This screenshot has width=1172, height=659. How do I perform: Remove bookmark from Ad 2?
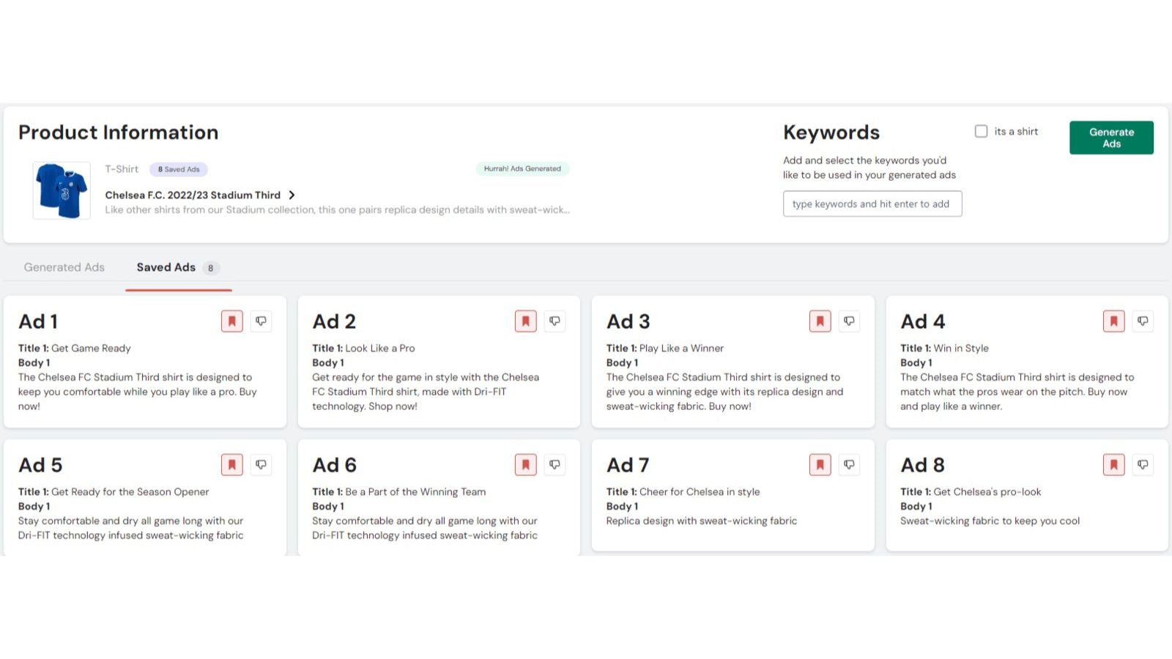(x=525, y=321)
